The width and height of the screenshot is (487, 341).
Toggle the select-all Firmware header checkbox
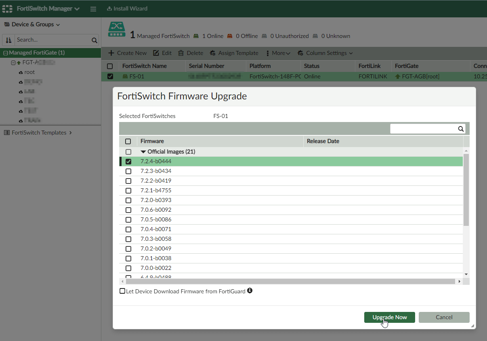128,141
